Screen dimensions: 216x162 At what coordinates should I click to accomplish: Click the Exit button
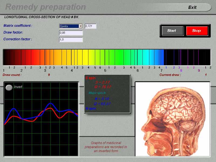(x=192, y=8)
